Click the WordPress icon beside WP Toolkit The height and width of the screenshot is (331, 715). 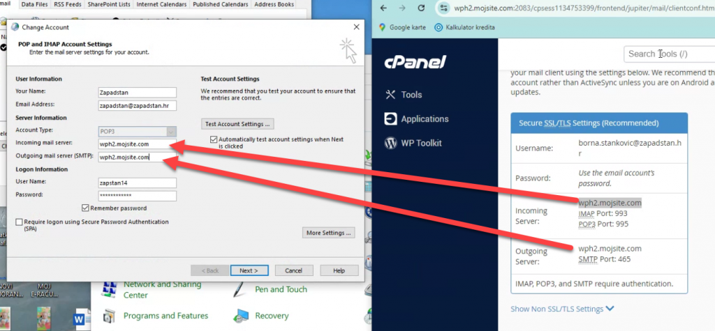pyautogui.click(x=391, y=143)
